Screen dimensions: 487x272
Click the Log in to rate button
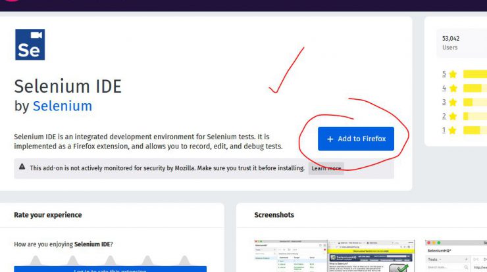(111, 269)
